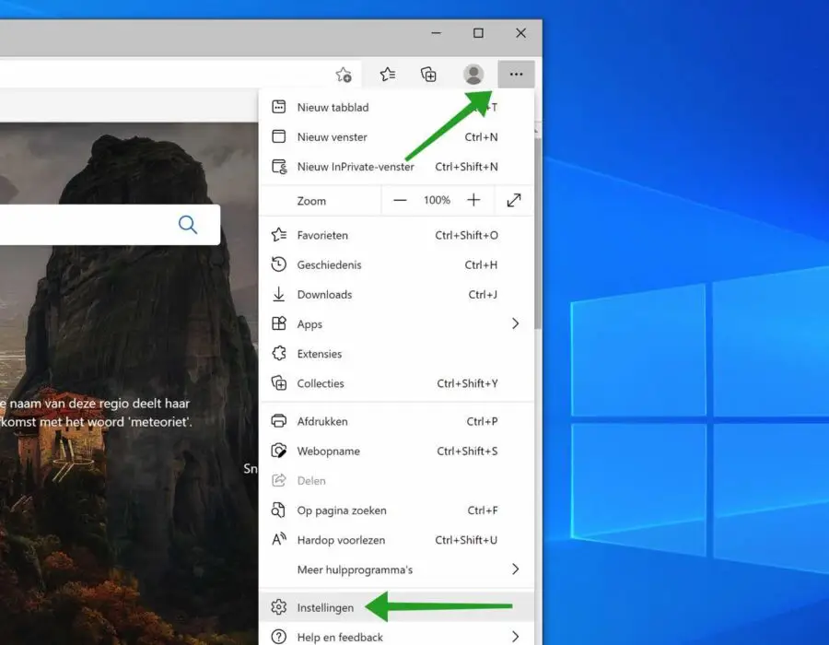Open Instellingen from the menu
Screen dimensions: 829x645
396,607
